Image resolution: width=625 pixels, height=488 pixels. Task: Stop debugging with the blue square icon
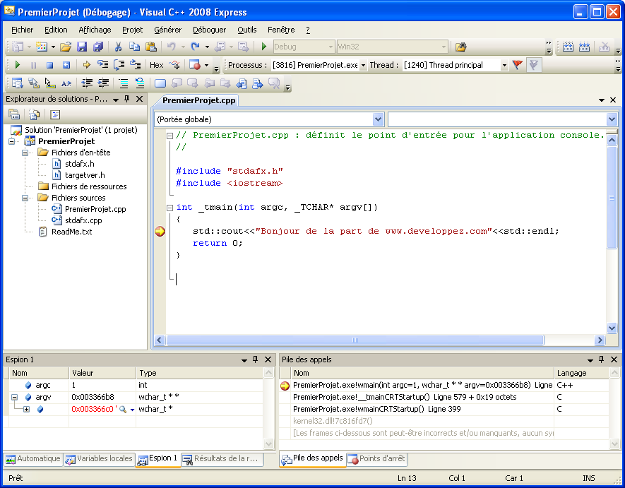[50, 65]
